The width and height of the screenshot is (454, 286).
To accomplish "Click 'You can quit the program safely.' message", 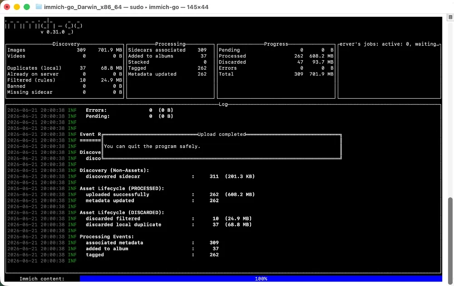I will pos(152,146).
